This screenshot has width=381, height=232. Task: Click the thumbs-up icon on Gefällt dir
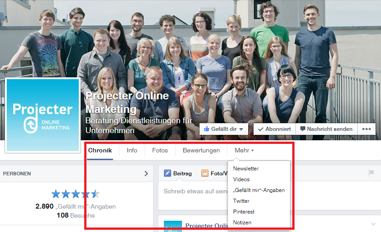[x=207, y=129]
